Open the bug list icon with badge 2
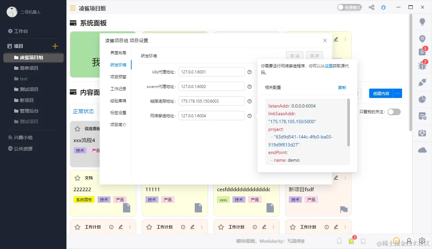 point(422,65)
